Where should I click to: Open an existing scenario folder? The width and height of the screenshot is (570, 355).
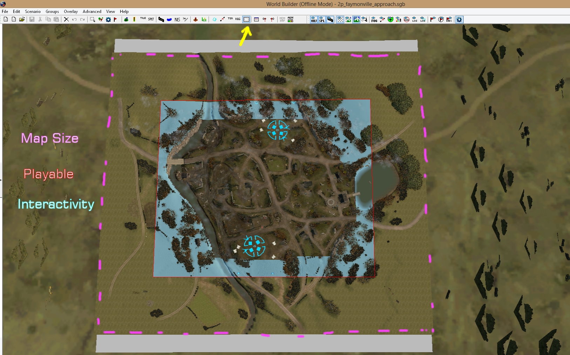pos(22,19)
